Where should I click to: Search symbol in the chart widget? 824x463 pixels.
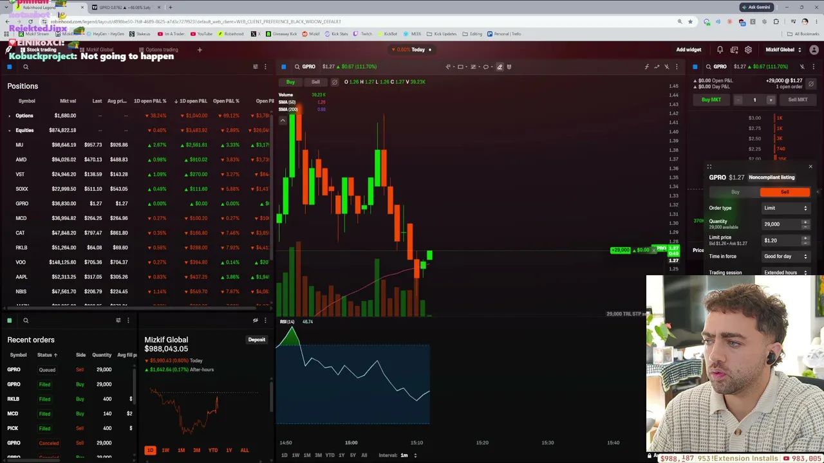tap(297, 67)
